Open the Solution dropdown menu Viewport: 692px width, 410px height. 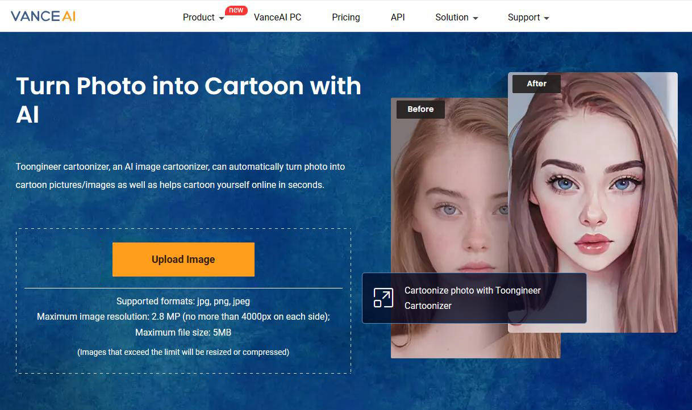(x=456, y=18)
